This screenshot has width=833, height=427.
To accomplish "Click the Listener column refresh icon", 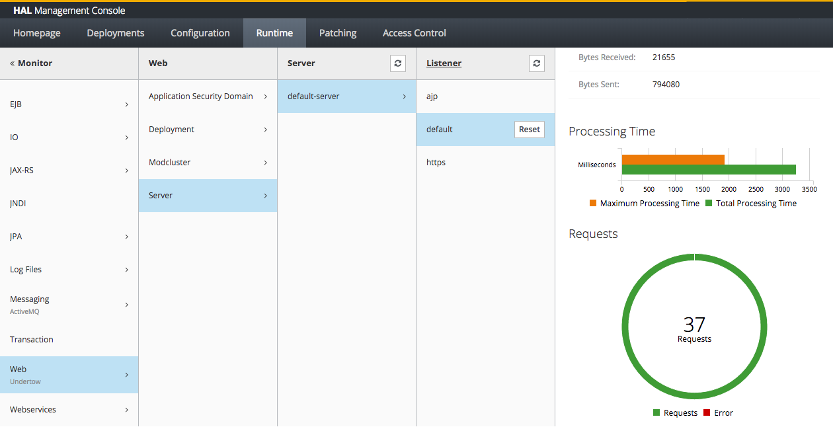I will pyautogui.click(x=536, y=63).
